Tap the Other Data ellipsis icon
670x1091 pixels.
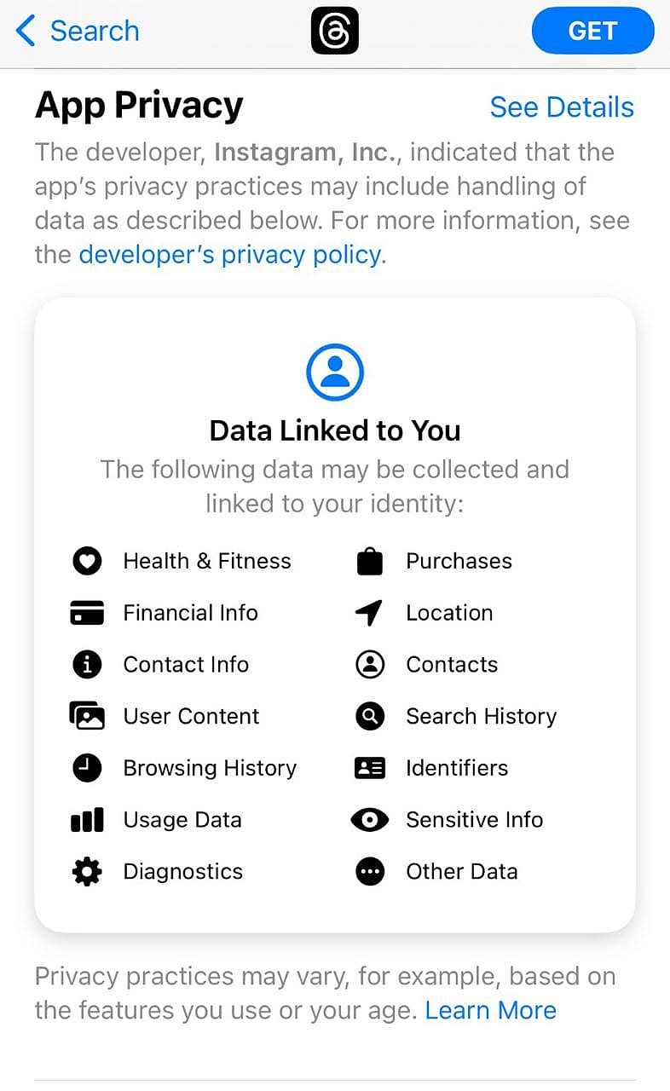(x=370, y=871)
